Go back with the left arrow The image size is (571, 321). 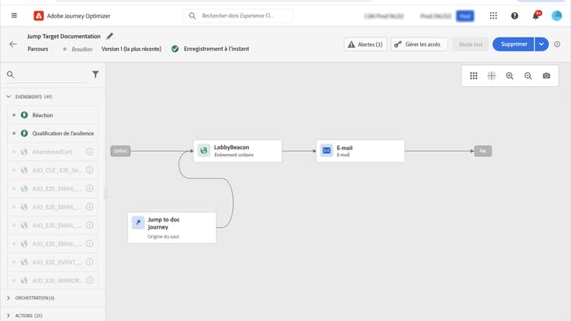[13, 44]
